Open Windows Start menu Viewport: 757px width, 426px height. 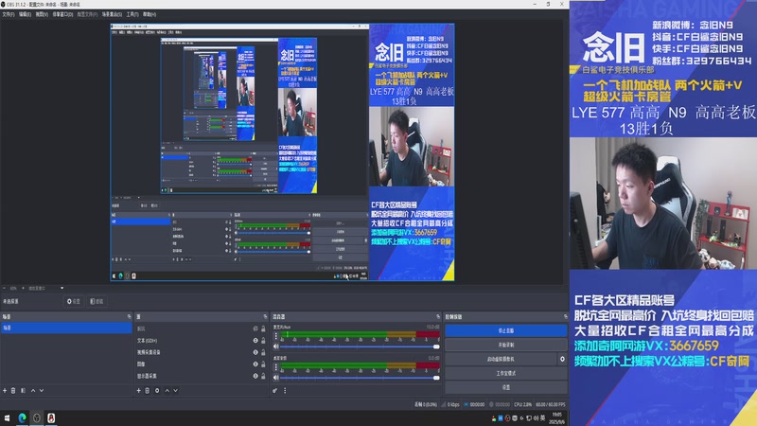point(7,417)
